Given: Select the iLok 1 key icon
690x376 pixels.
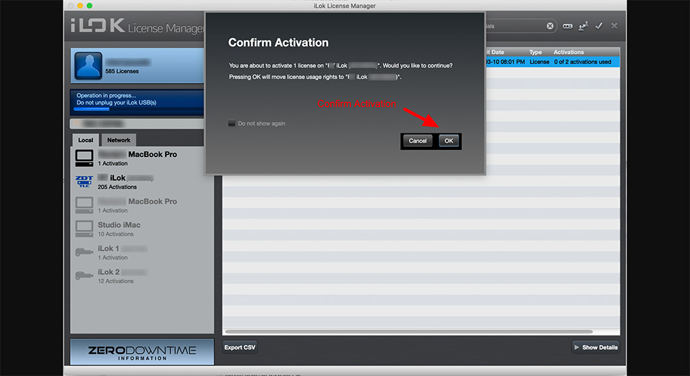Looking at the screenshot, I should [x=84, y=252].
